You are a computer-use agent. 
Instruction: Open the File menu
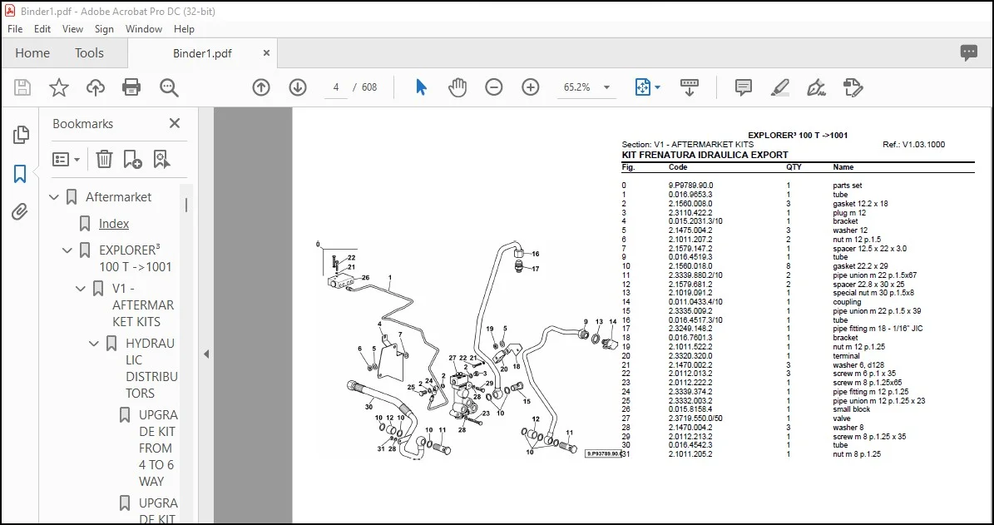pos(15,29)
